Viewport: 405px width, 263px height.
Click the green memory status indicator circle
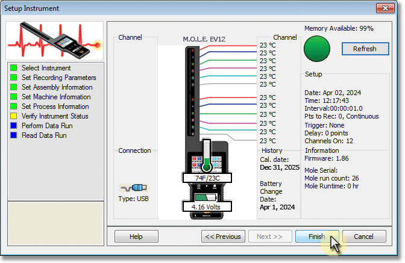(x=317, y=49)
